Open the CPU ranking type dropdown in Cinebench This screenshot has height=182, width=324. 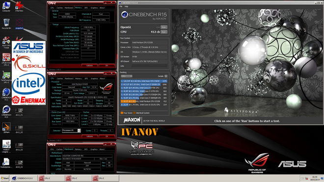pyautogui.click(x=127, y=76)
